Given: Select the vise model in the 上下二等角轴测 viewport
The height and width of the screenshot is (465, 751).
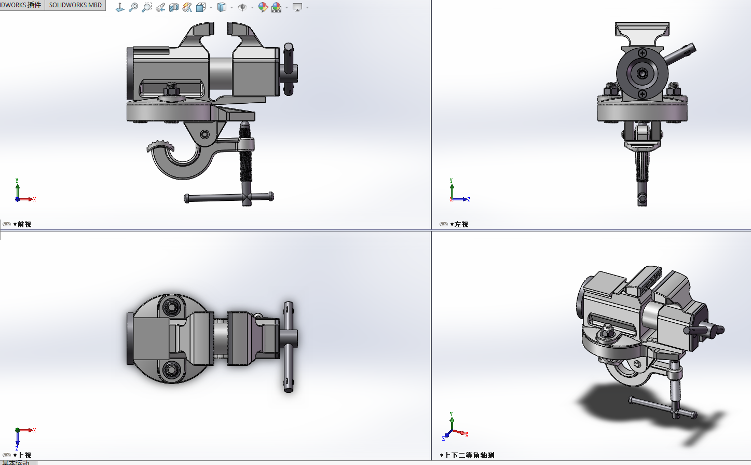Looking at the screenshot, I should coord(650,343).
